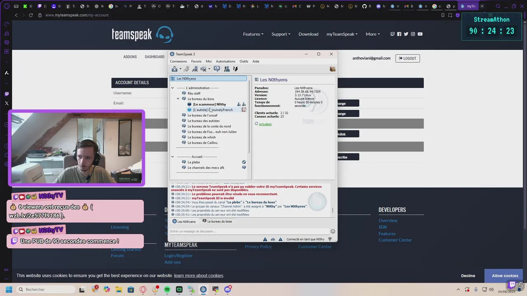Screen dimensions: 527x296
Task: Open the Aide menu
Action: coord(256,61)
